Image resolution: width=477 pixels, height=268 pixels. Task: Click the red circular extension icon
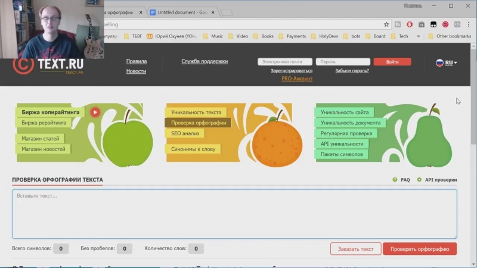pyautogui.click(x=445, y=24)
